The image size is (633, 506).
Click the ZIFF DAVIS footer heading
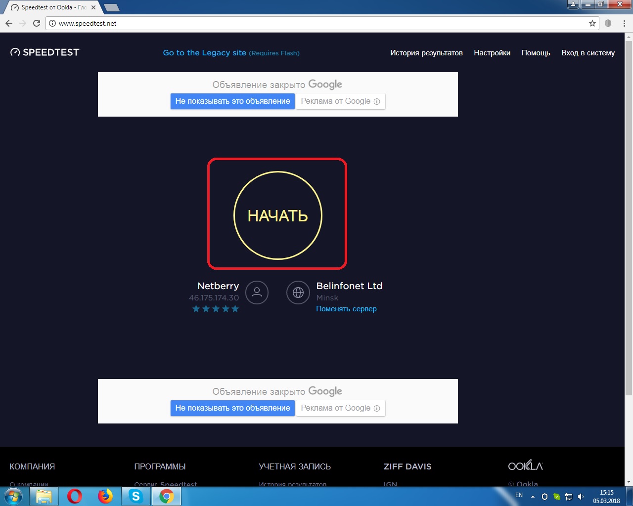[407, 466]
